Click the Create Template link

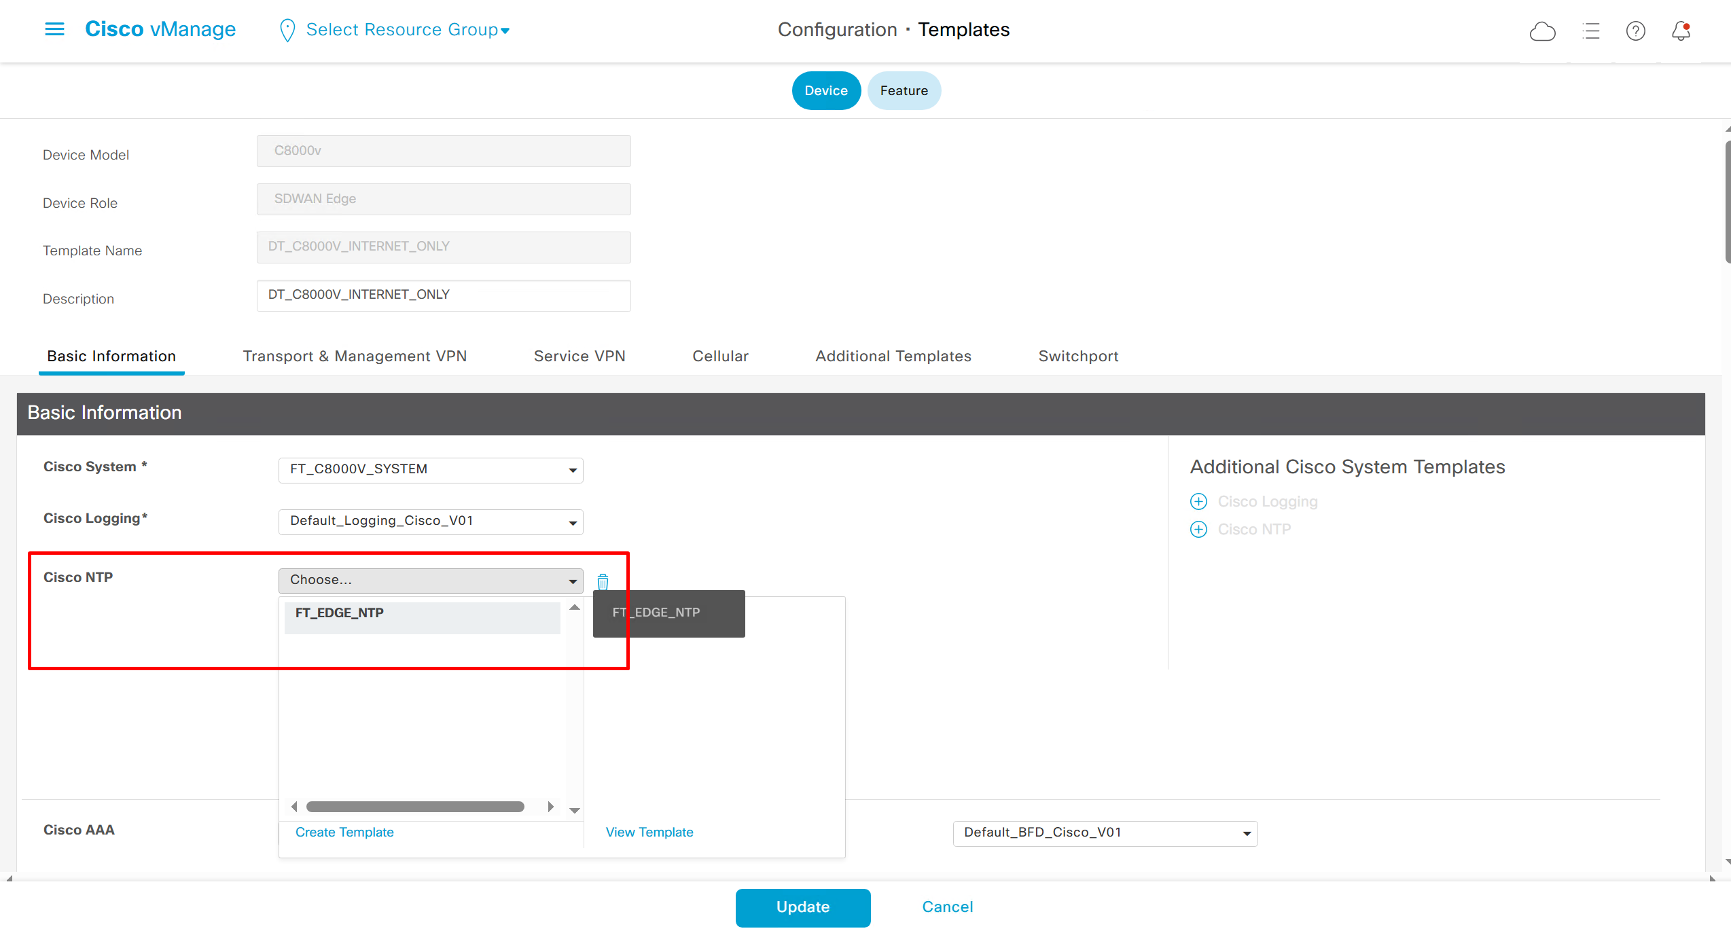tap(344, 833)
